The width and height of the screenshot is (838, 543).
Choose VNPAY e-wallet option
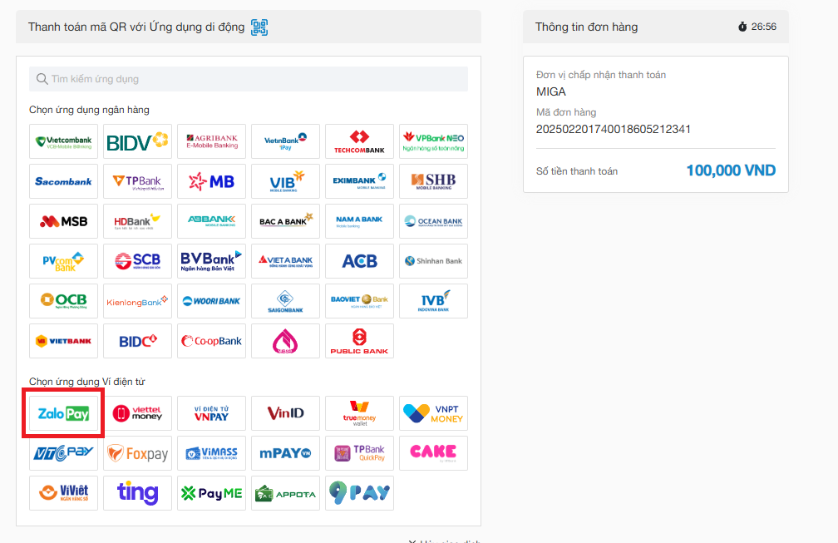(x=211, y=413)
